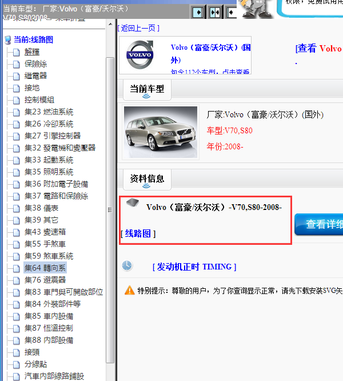343x381 pixels.
Task: Select highlighted 集64 轉向系 item
Action: point(45,268)
